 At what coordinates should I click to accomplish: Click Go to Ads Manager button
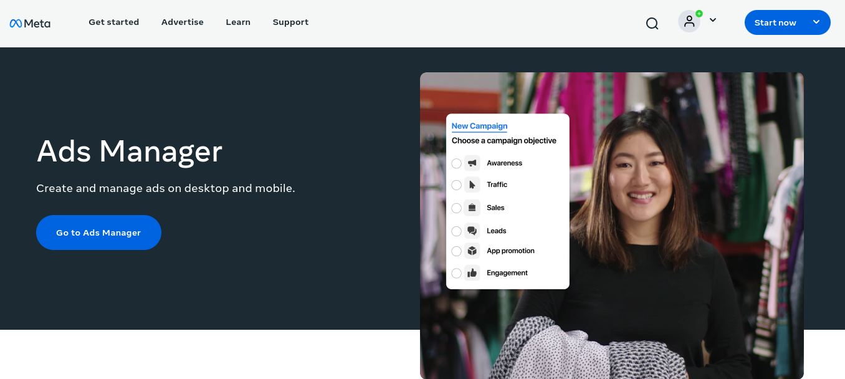tap(98, 233)
